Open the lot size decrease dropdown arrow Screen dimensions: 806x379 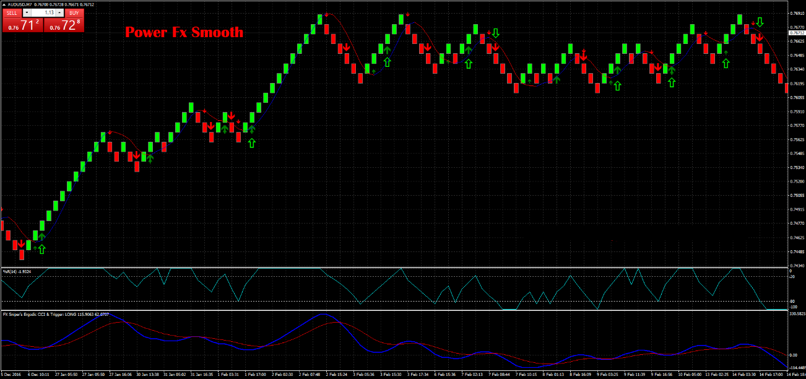coord(27,13)
